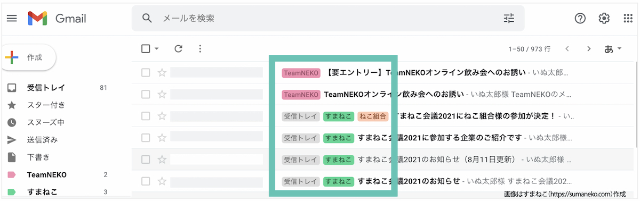This screenshot has height=201, width=640.
Task: Open the あ input tools dropdown
Action: 613,49
